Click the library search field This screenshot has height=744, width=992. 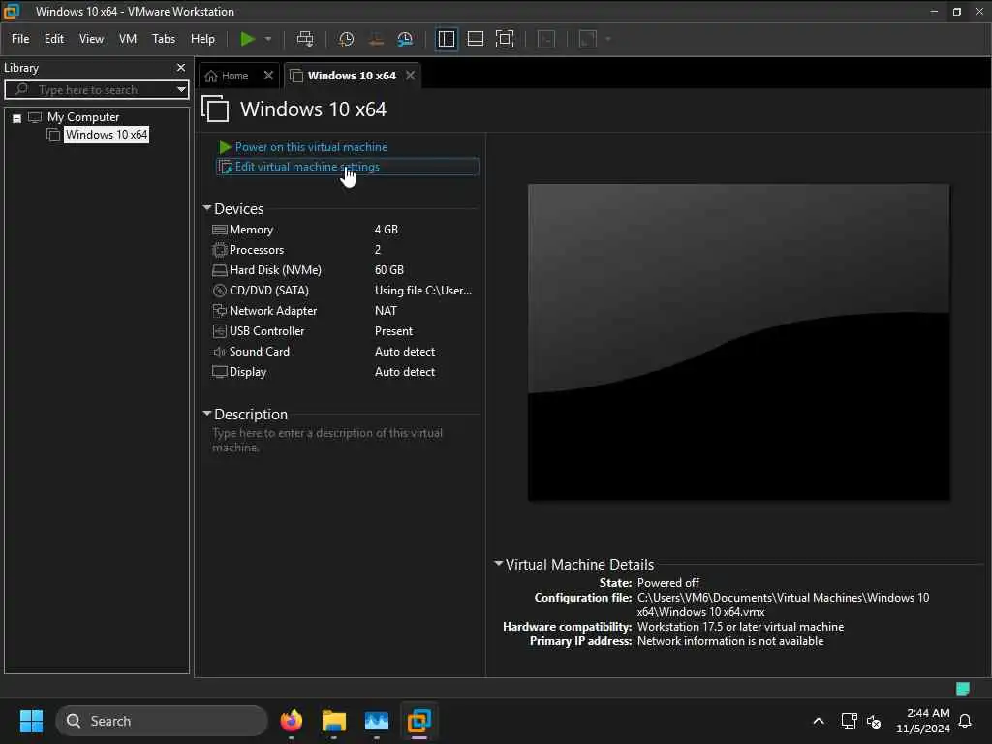pos(96,89)
